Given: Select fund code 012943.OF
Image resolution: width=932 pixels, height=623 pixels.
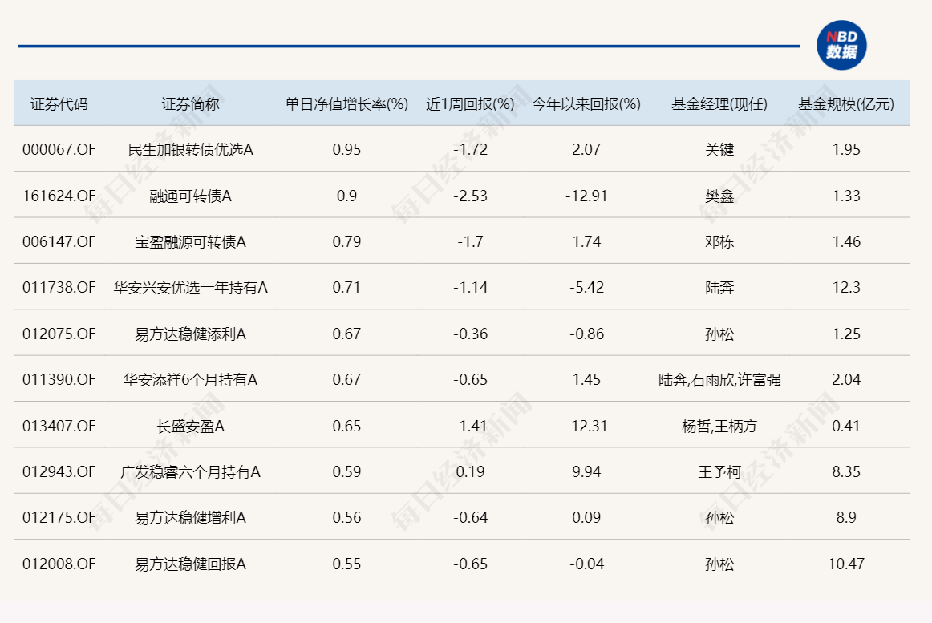Looking at the screenshot, I should [59, 471].
